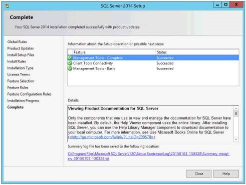This screenshot has height=185, width=246.
Task: Click Succeeded status for Client Tools Connectivity
Action: [x=165, y=63]
